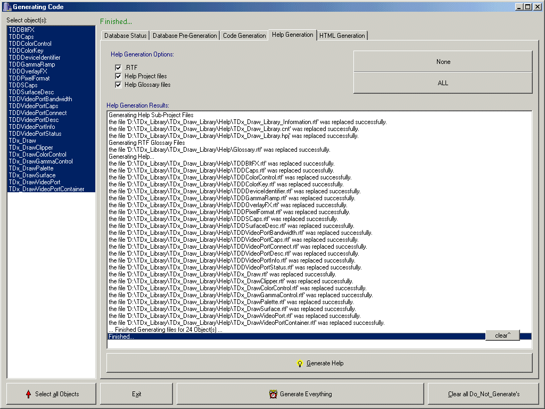Click the alarm clock Generate Everything icon
The width and height of the screenshot is (545, 409).
274,394
